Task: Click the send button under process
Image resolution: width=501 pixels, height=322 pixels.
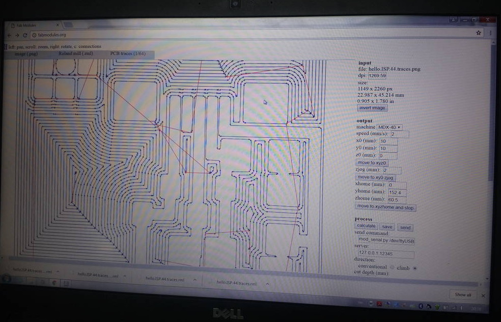Action: (x=405, y=227)
